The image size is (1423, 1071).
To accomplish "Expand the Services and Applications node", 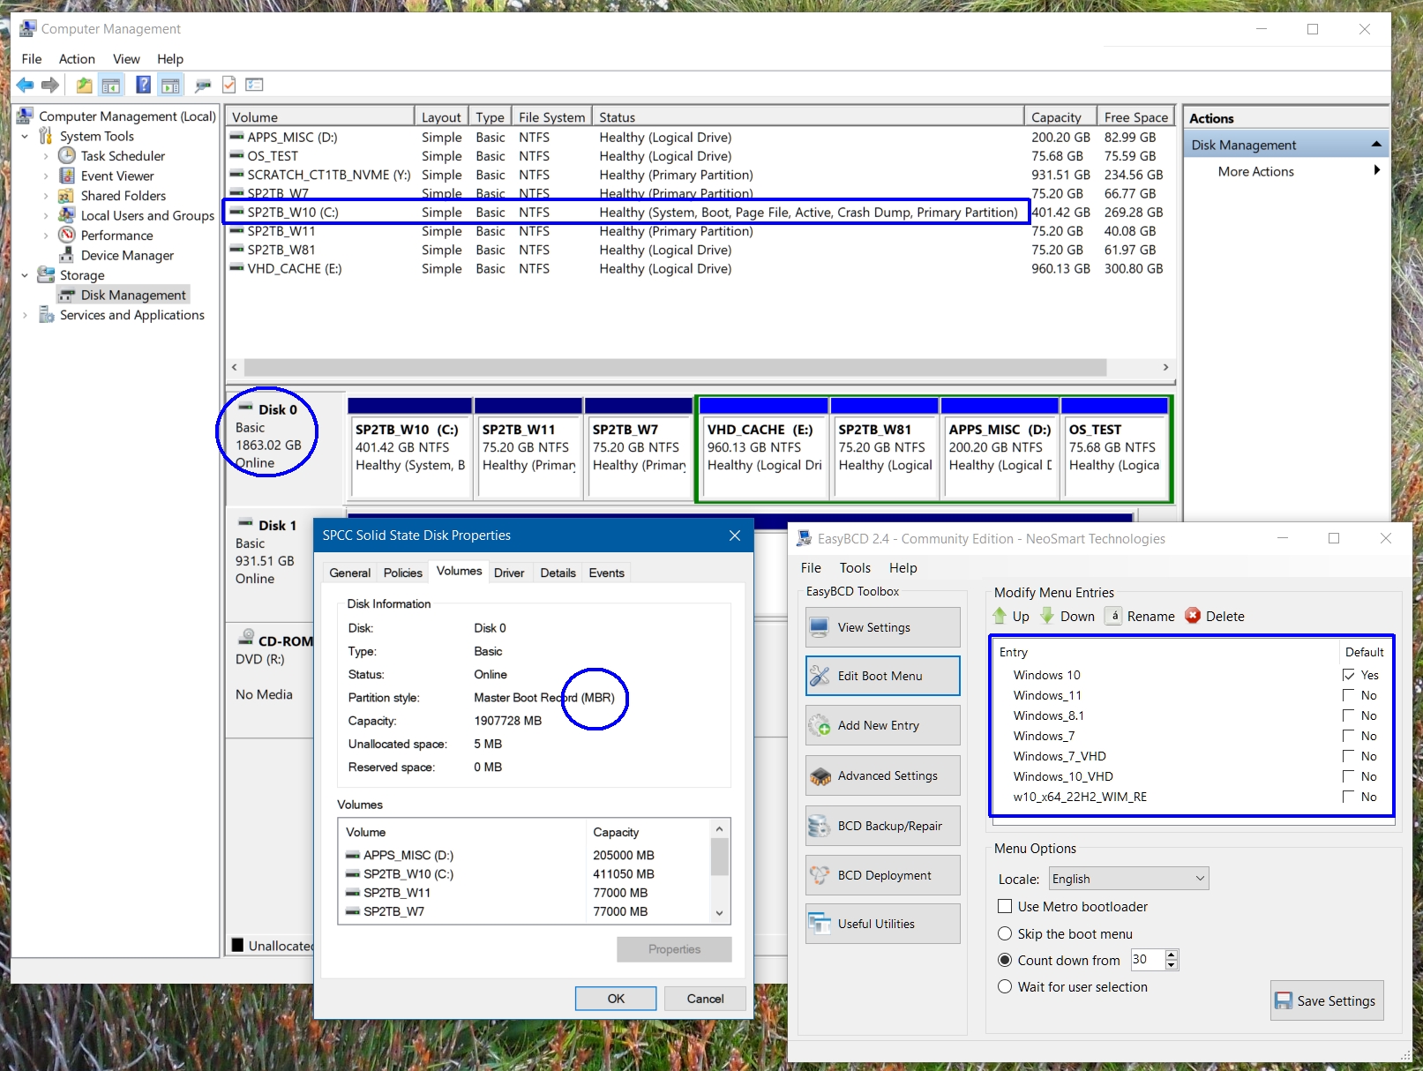I will (x=25, y=315).
